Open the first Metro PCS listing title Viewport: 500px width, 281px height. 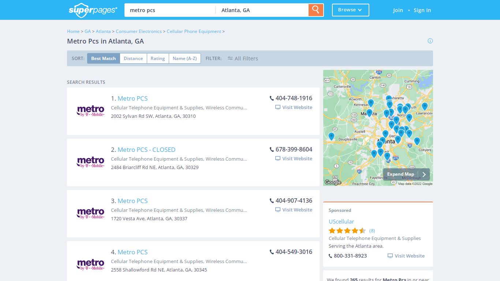click(133, 98)
